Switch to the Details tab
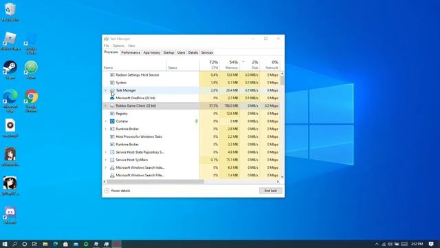The width and height of the screenshot is (440, 248). click(193, 52)
